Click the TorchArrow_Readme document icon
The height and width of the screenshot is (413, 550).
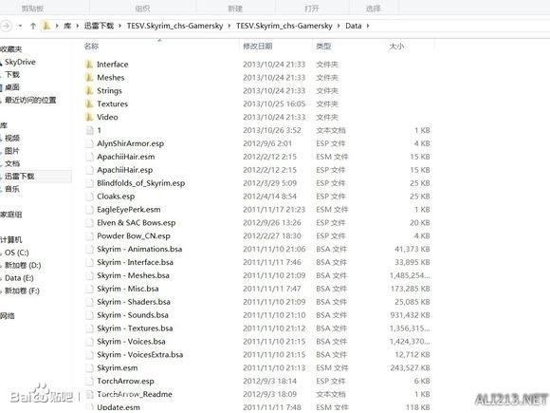(90, 394)
